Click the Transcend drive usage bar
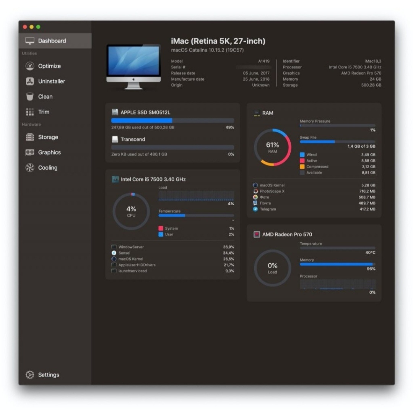This screenshot has width=413, height=412. 173,148
